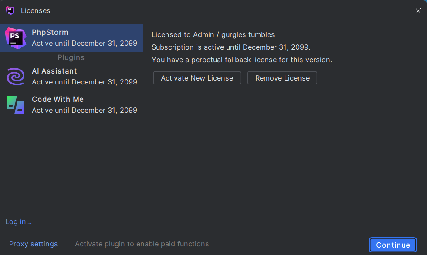Select the Code With Me plugin name

(x=58, y=99)
